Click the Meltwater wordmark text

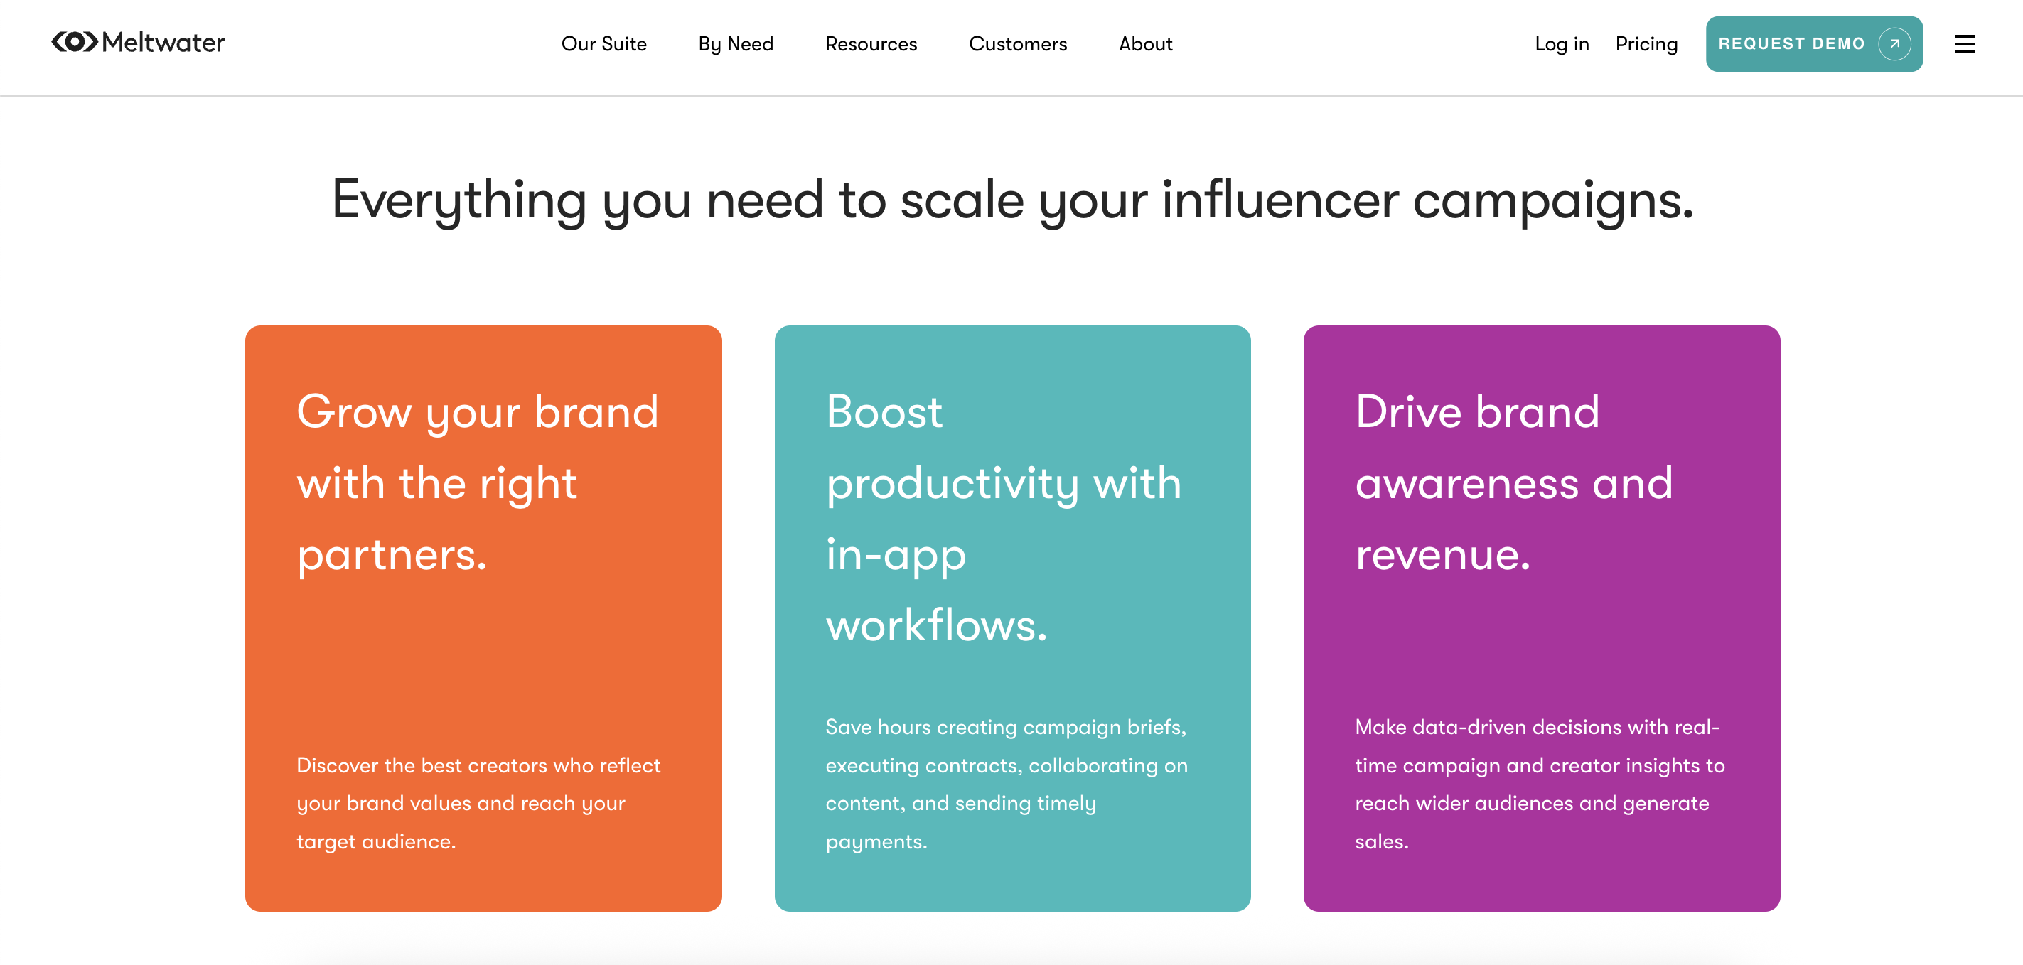pyautogui.click(x=163, y=43)
